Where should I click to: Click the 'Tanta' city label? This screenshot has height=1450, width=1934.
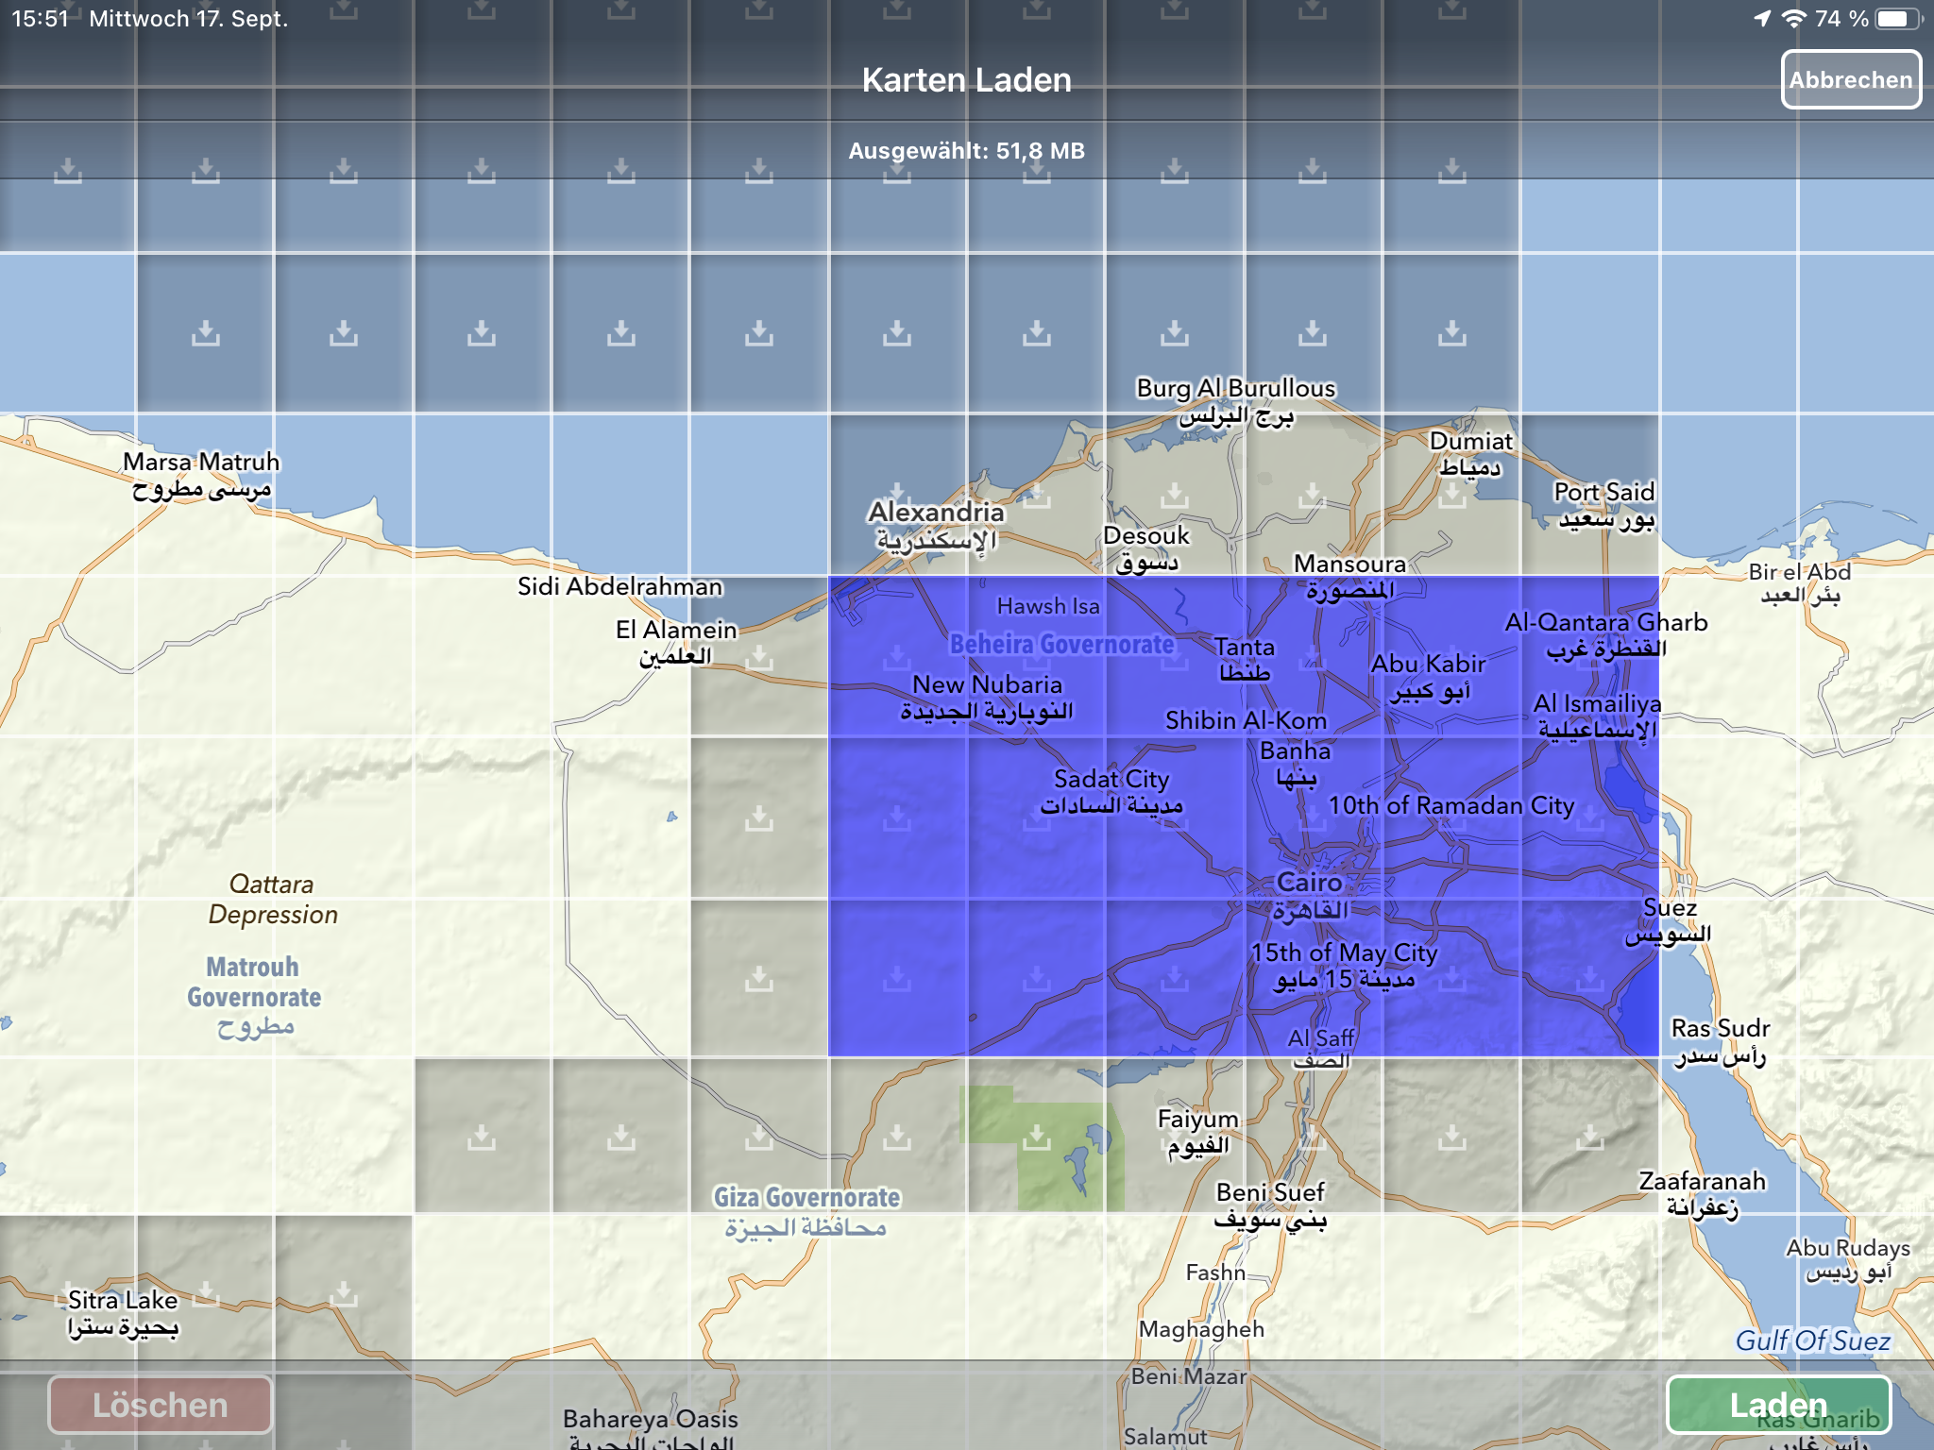(x=1244, y=647)
